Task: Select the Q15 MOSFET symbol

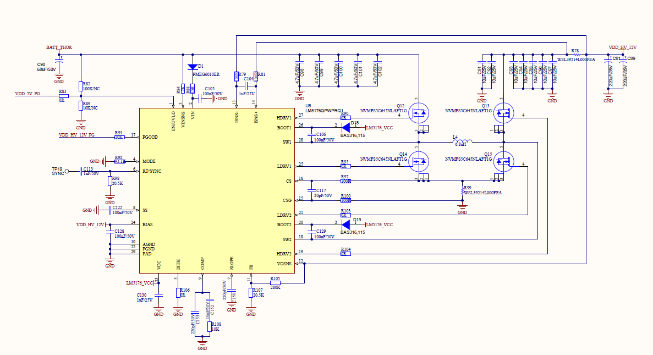Action: 503,161
